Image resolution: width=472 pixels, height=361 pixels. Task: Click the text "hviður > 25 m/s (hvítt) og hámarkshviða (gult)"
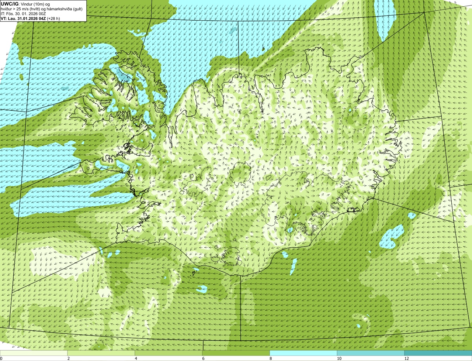coord(42,8)
